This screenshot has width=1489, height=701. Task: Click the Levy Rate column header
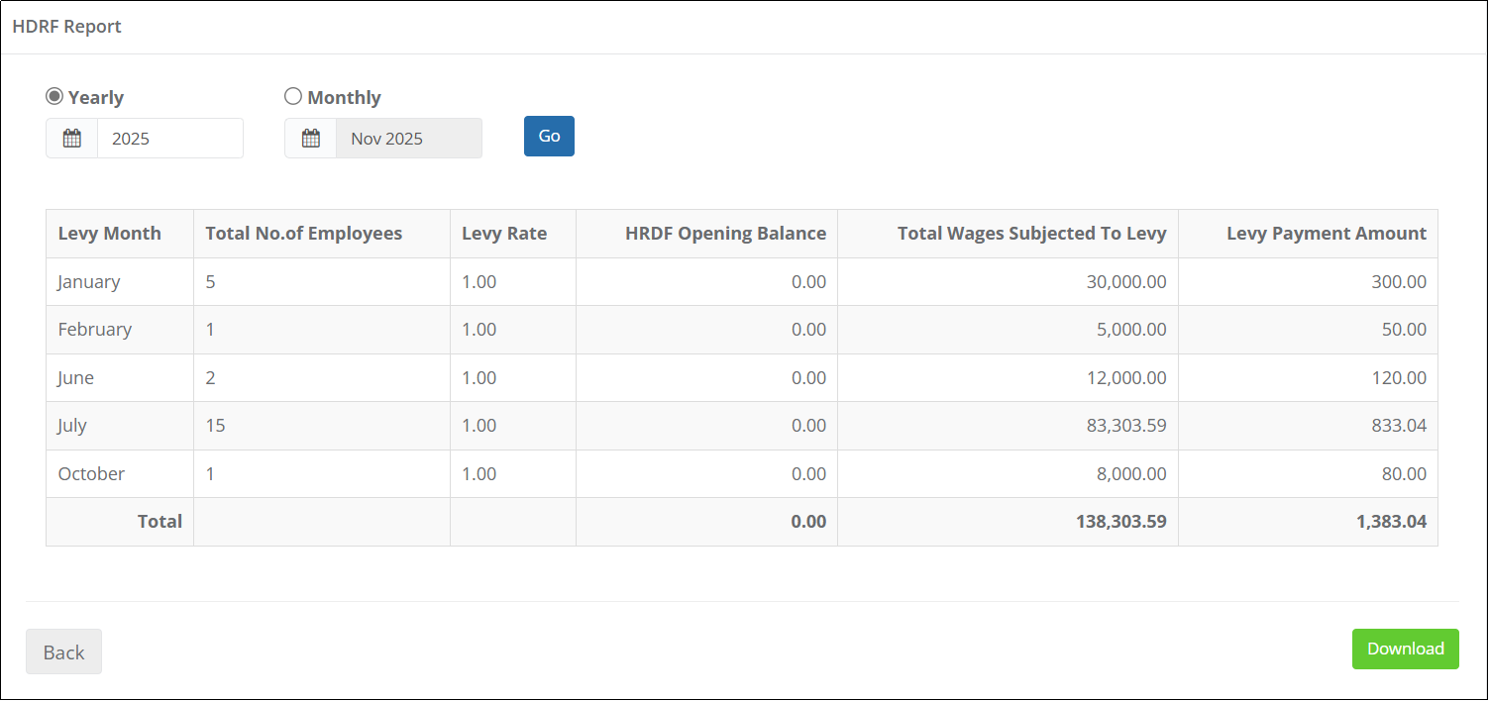pyautogui.click(x=504, y=234)
